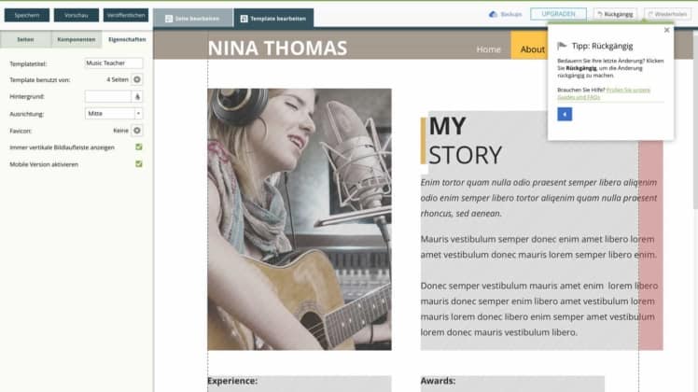The width and height of the screenshot is (698, 392).
Task: Click the Speichern button
Action: click(x=27, y=15)
